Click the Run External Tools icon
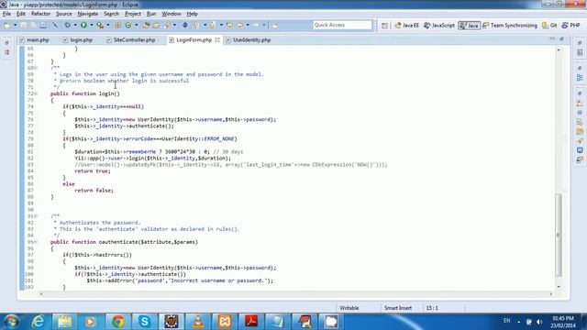 100,25
